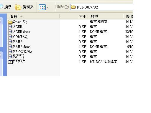
Task: Click the HAHA file name
Action: (x=18, y=42)
